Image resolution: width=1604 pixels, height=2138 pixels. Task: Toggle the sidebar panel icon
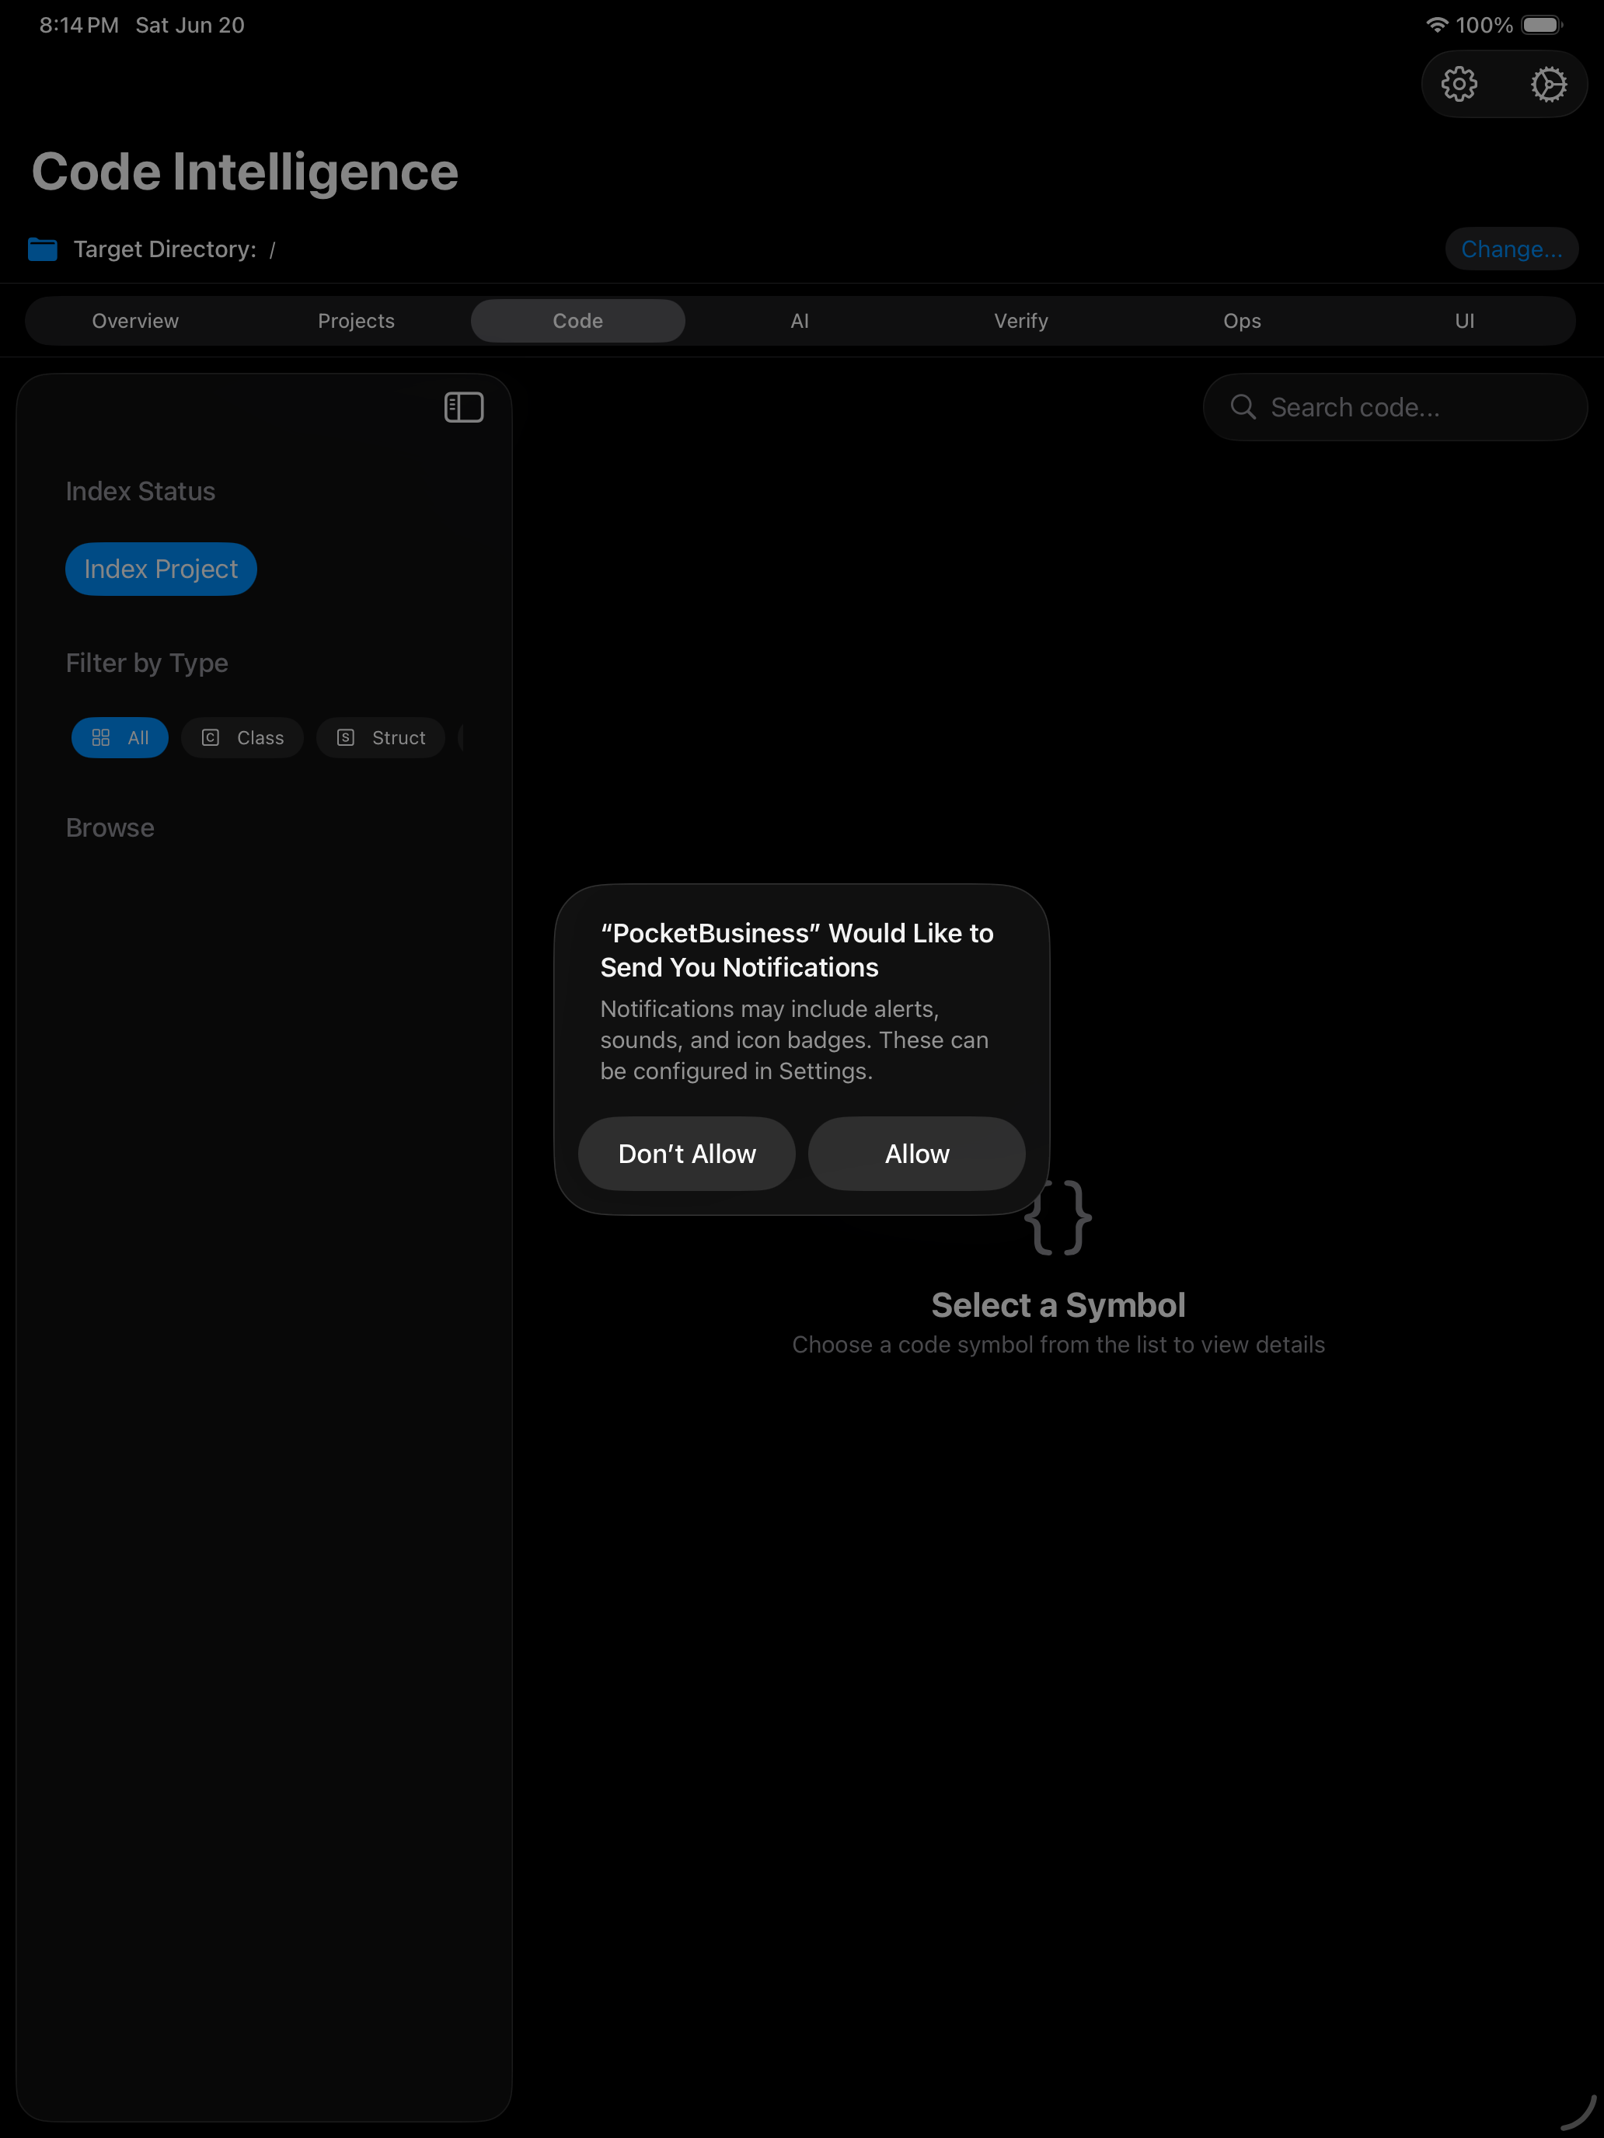tap(464, 407)
